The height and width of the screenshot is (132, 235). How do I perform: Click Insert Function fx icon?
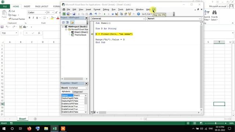pyautogui.click(x=39, y=33)
